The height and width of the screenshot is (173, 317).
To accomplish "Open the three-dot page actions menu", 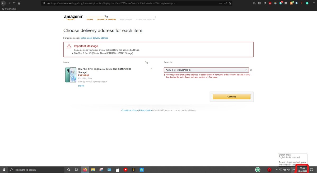I will coord(220,3).
